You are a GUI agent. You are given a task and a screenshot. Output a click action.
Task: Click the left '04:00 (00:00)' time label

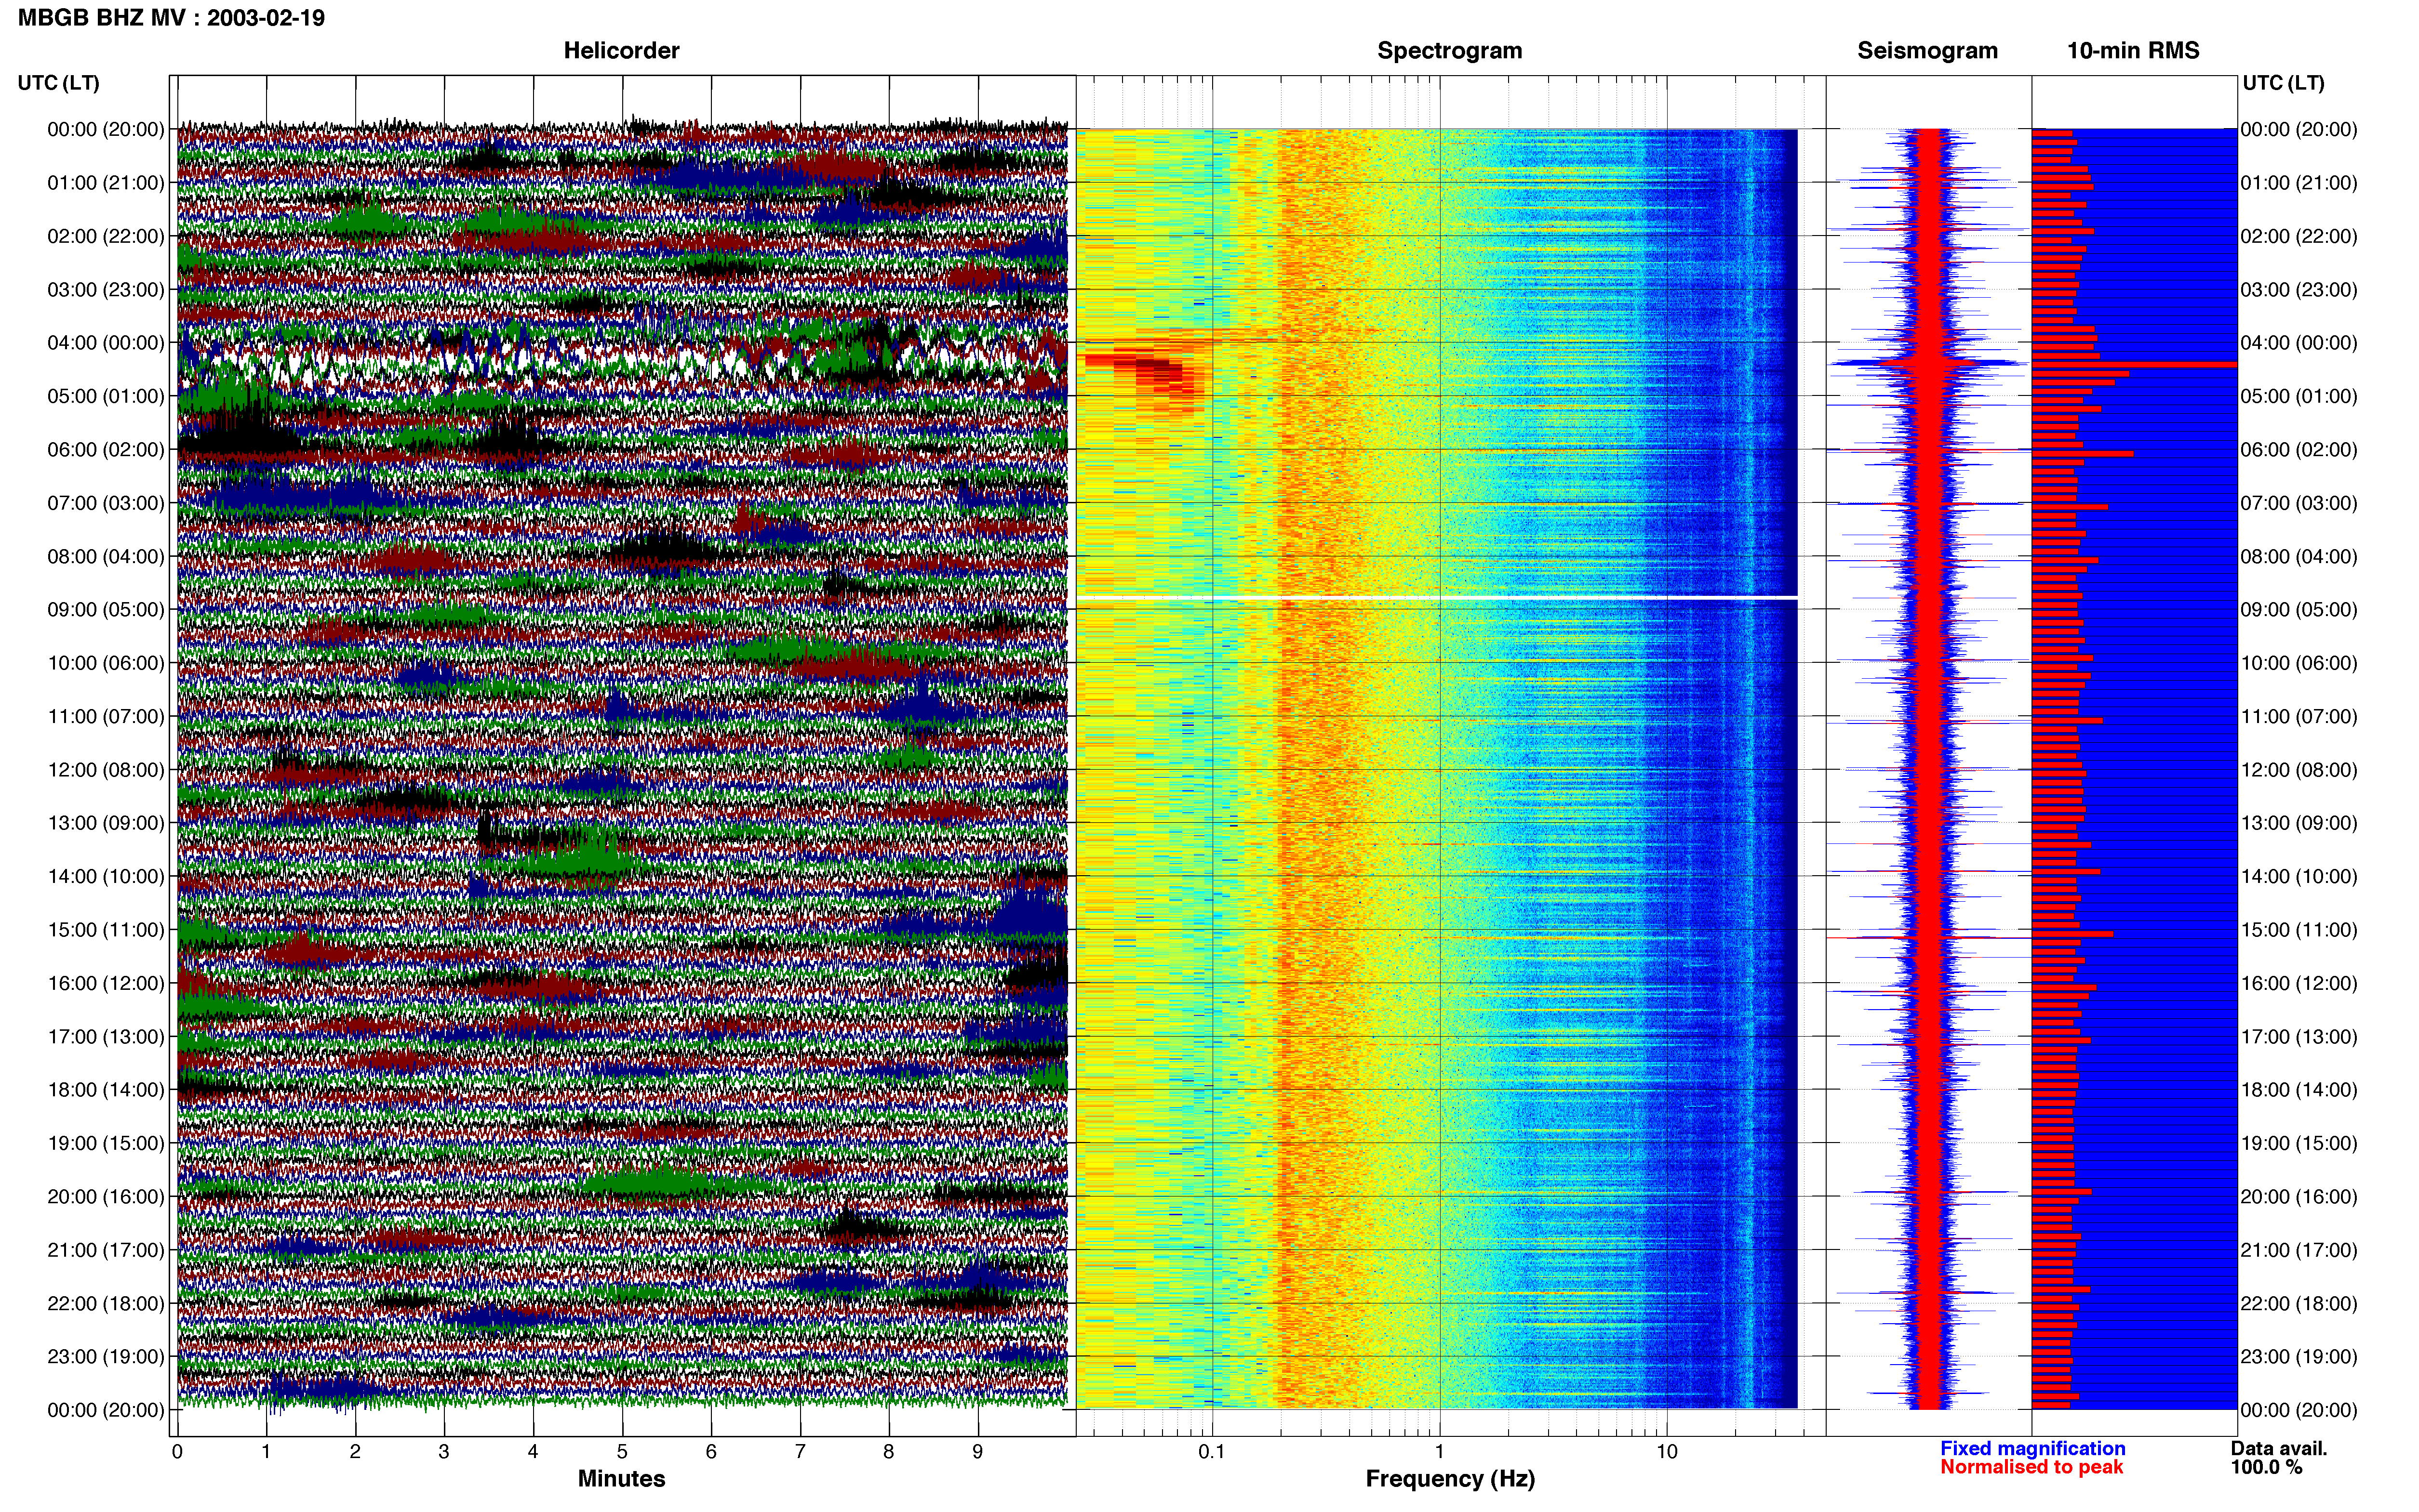click(106, 343)
